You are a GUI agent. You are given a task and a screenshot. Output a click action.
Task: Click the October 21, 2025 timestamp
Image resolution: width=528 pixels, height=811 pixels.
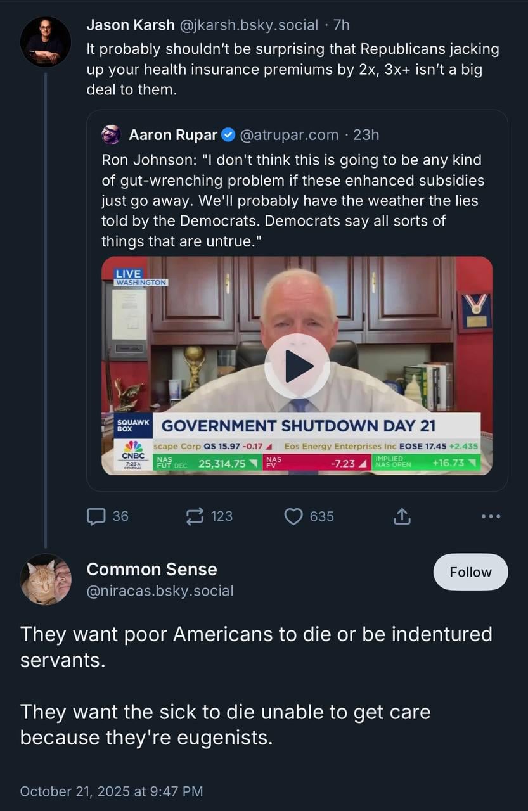click(x=112, y=791)
